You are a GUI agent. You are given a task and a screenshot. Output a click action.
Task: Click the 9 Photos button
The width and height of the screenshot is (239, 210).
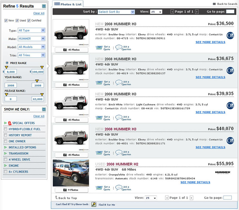71,190
